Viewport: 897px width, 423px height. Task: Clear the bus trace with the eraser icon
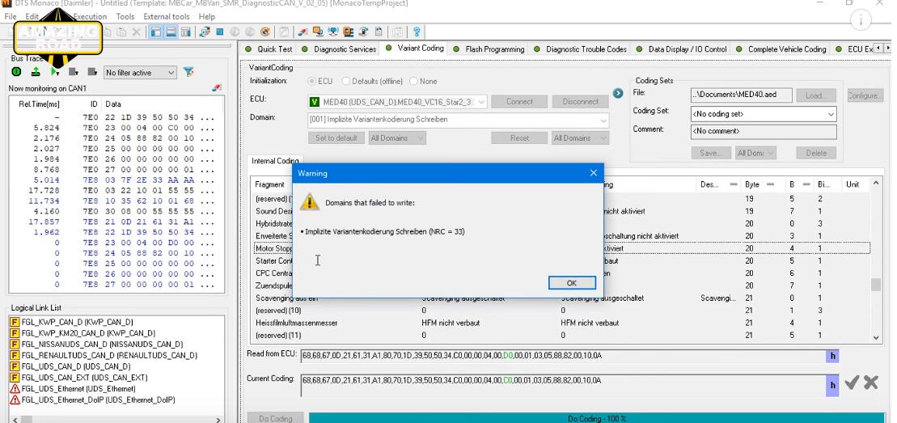pos(216,87)
